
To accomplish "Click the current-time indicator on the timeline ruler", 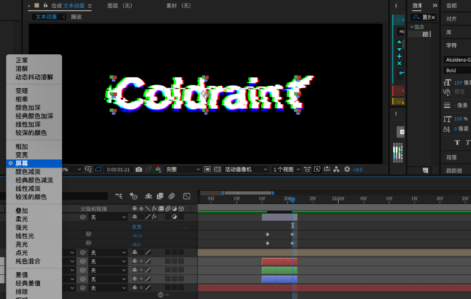I will (x=292, y=199).
